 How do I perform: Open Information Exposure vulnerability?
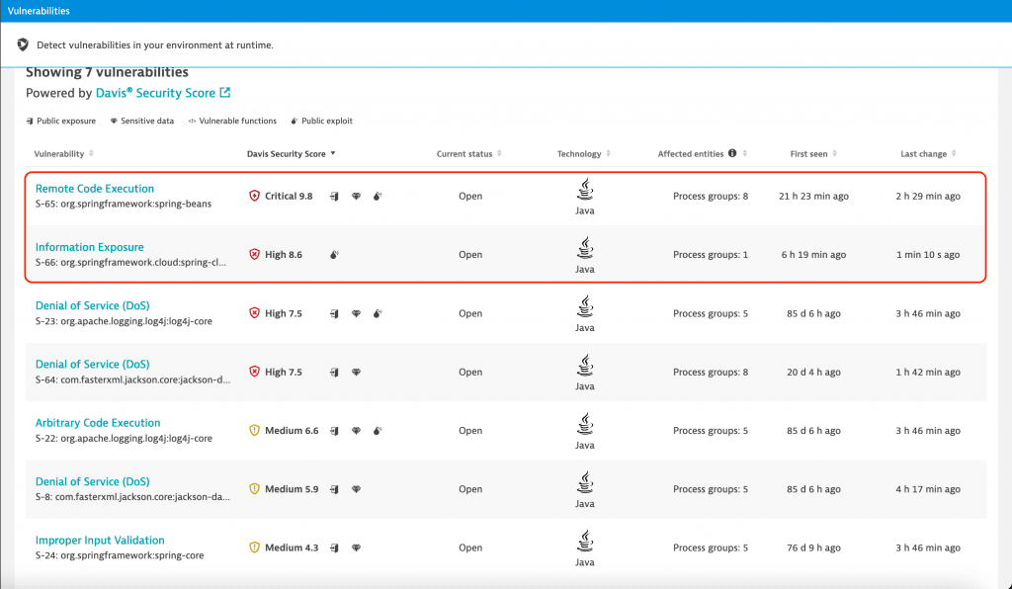[89, 247]
